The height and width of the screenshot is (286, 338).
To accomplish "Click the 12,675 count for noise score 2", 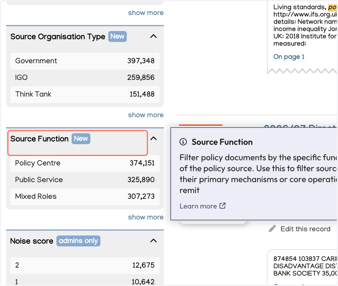I will (x=143, y=265).
